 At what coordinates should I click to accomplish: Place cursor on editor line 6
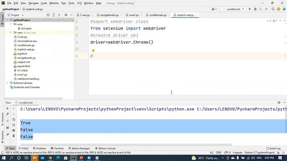[x=188, y=56]
